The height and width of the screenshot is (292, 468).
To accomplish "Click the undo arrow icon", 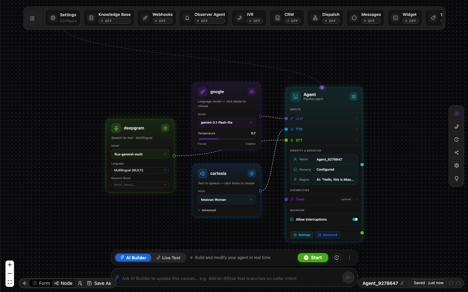I will pyautogui.click(x=451, y=283).
